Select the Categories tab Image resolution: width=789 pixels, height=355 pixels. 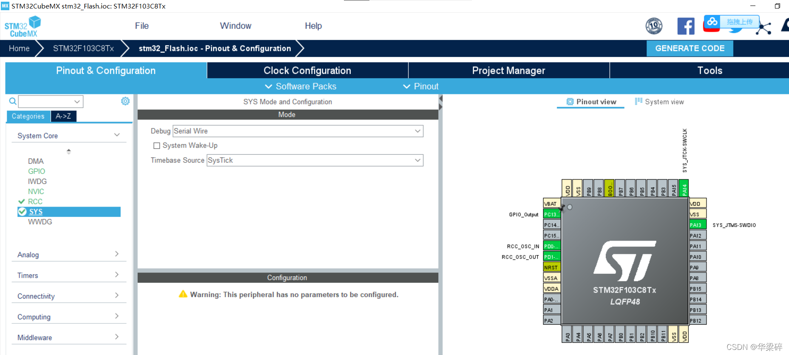[28, 116]
